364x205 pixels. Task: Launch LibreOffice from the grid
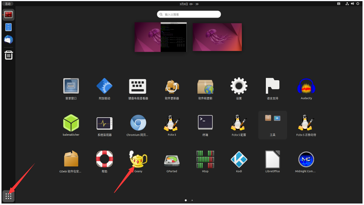pos(272,160)
